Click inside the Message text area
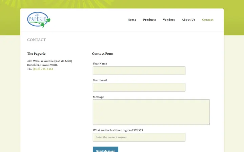Viewport: 244px width, 152px height. [x=151, y=112]
